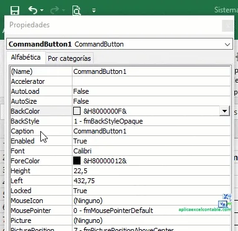Open Customize Quick Access Toolbar menu
Image resolution: width=238 pixels, height=231 pixels.
[94, 11]
